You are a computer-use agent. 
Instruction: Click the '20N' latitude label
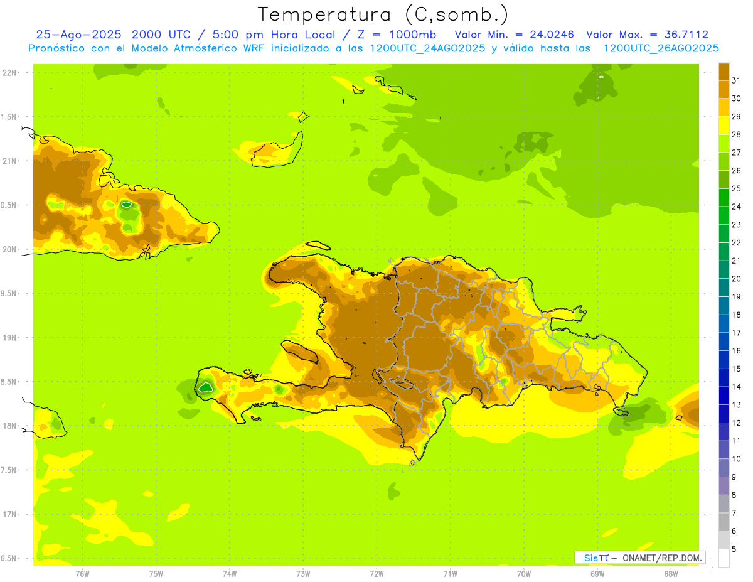[9, 249]
